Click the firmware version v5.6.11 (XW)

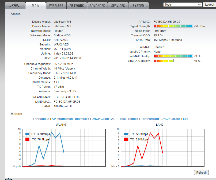pos(62,49)
